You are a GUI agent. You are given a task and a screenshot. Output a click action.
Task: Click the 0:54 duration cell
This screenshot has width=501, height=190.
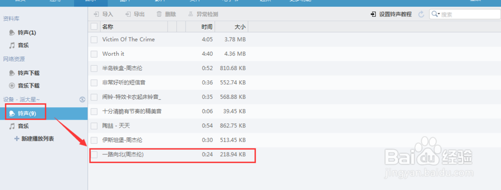tap(207, 126)
